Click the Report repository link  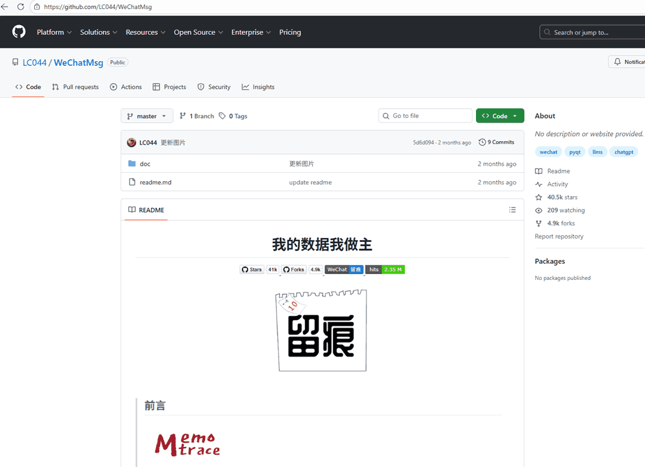pos(559,237)
